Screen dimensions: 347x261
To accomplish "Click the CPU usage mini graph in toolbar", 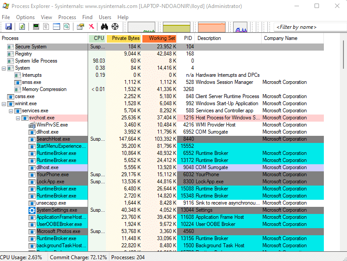I will [141, 27].
